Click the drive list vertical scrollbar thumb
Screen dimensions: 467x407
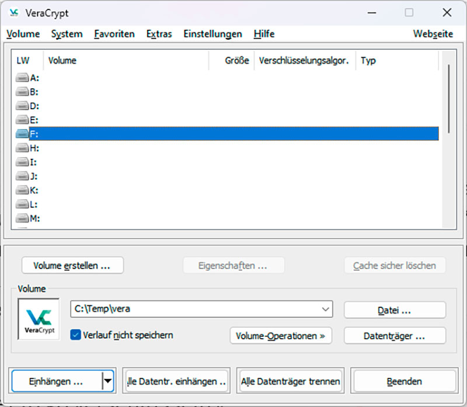(x=448, y=98)
